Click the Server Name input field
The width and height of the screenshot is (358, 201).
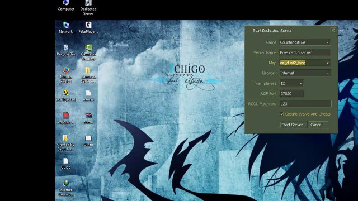[x=305, y=52]
